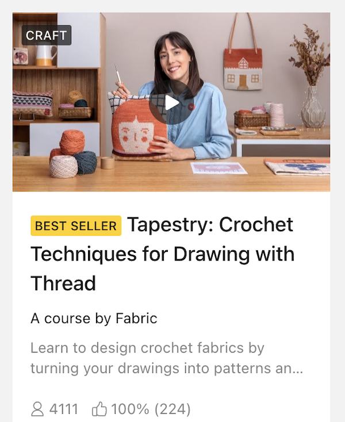Click the CRAFT category badge
Image resolution: width=345 pixels, height=422 pixels.
pyautogui.click(x=46, y=35)
